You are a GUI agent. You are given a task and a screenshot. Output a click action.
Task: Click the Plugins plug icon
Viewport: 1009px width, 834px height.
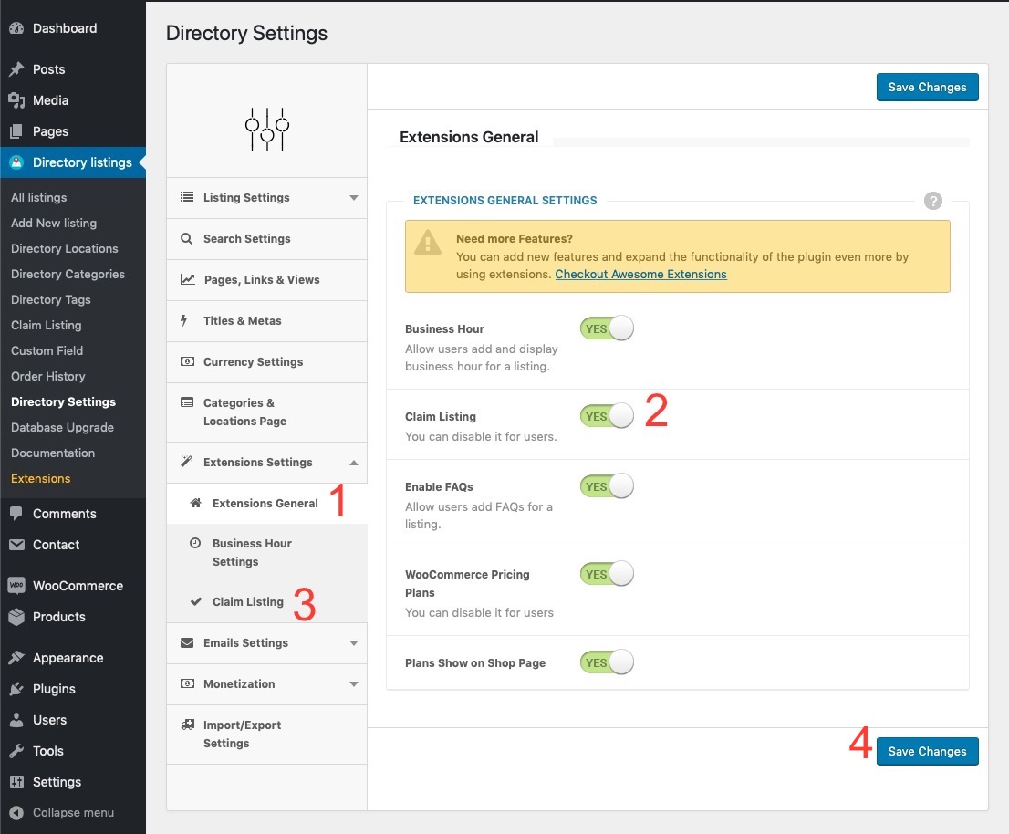tap(16, 689)
